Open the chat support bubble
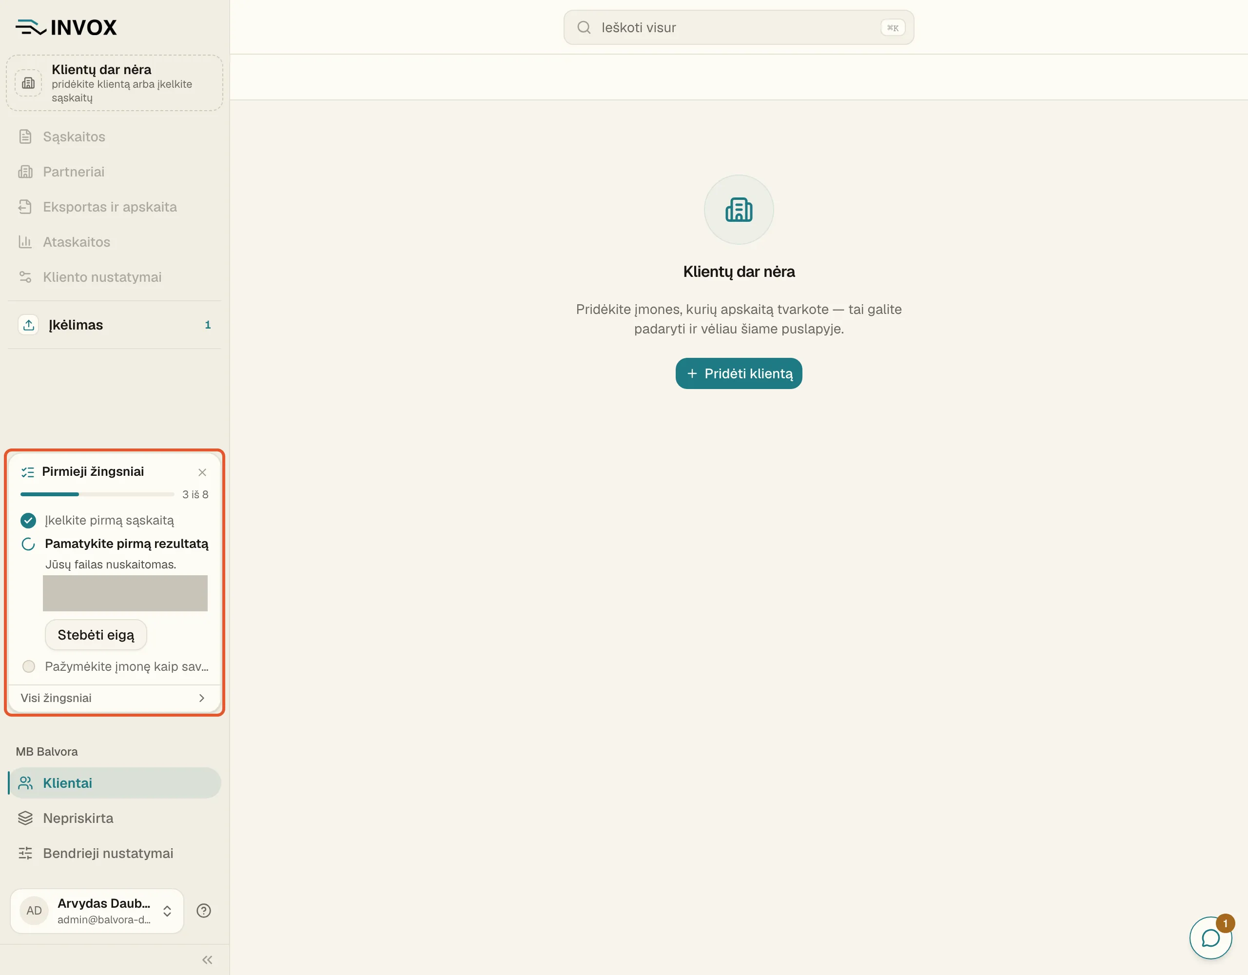 (x=1210, y=937)
